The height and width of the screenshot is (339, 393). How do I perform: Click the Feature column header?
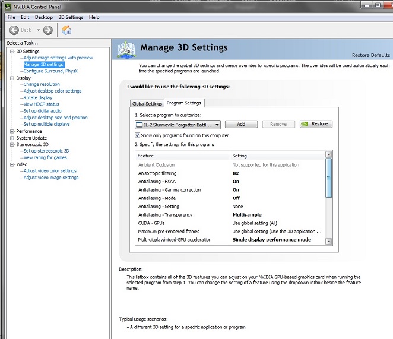click(182, 156)
